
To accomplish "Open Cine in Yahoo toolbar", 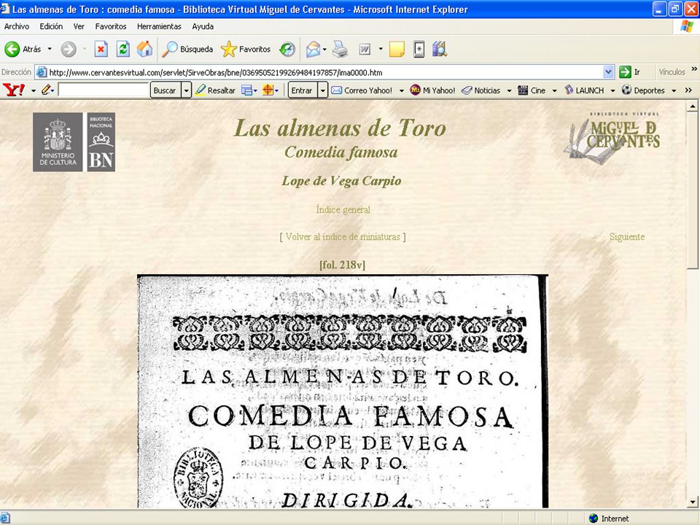I will [x=532, y=90].
